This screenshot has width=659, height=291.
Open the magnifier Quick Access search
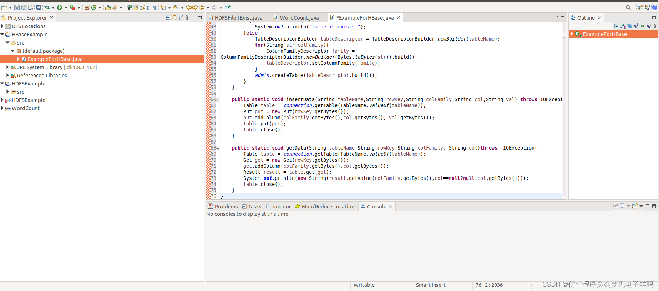click(x=628, y=7)
